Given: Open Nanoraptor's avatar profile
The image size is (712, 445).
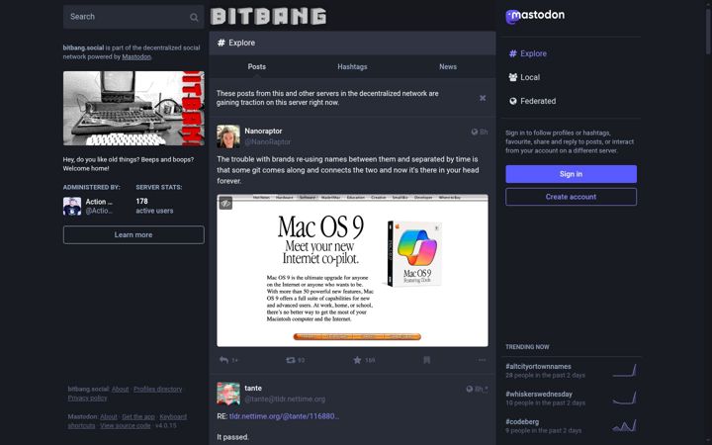Looking at the screenshot, I should 228,136.
